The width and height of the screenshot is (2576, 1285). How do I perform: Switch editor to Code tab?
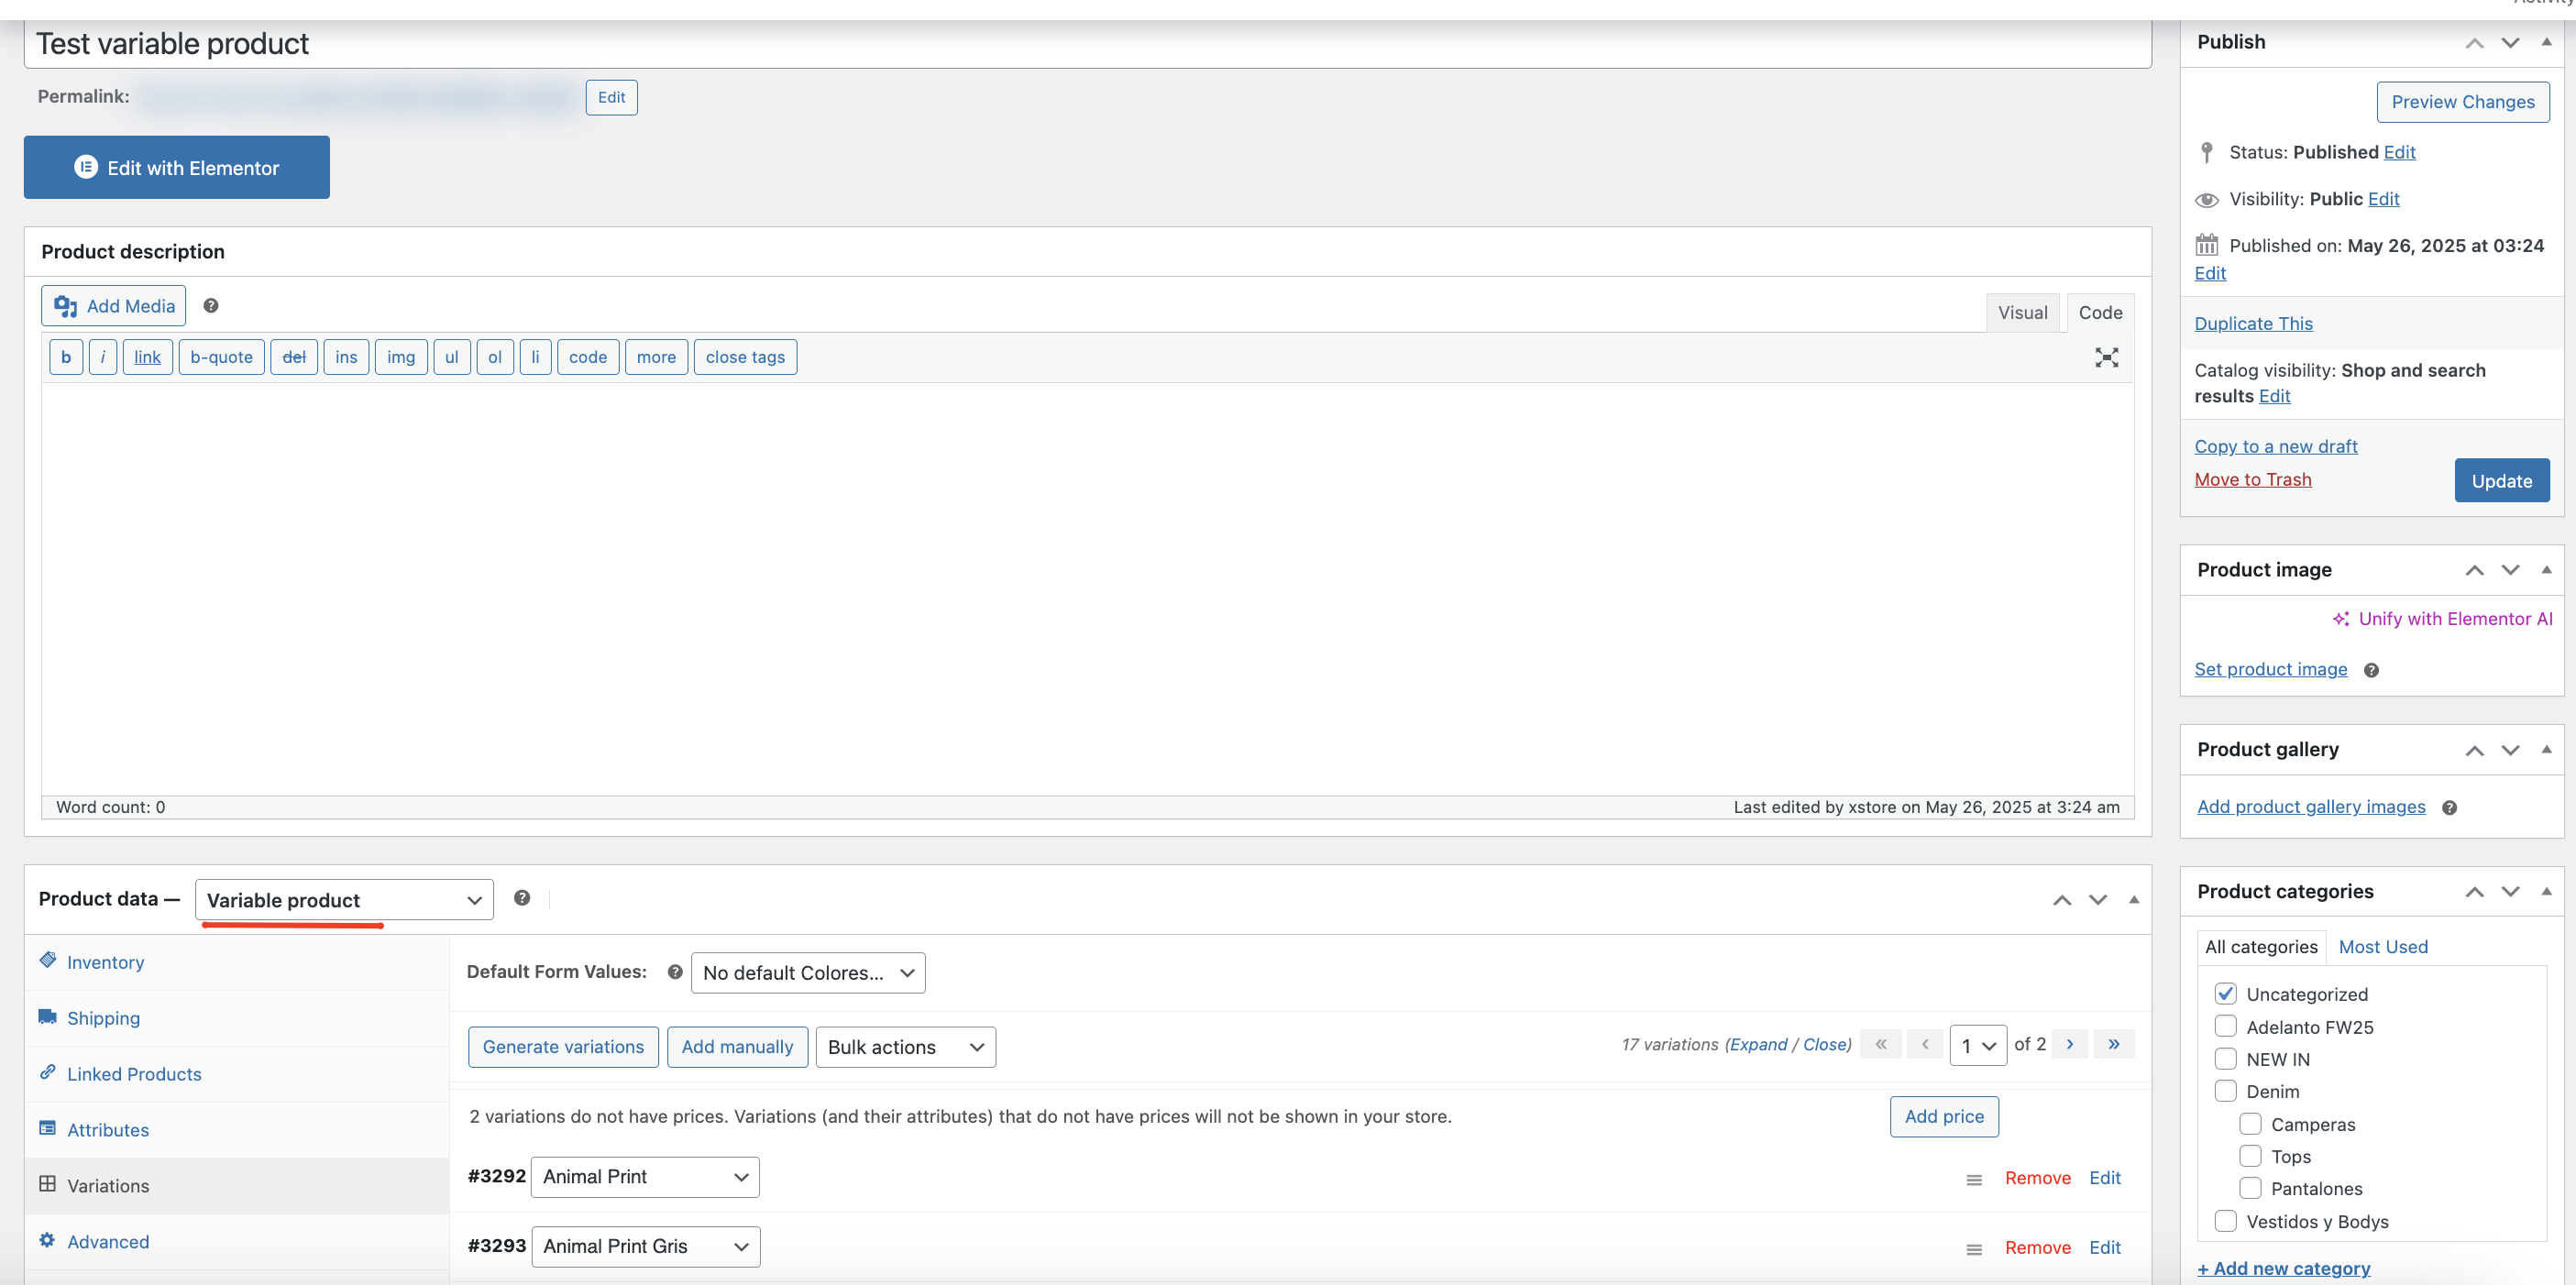click(x=2100, y=312)
